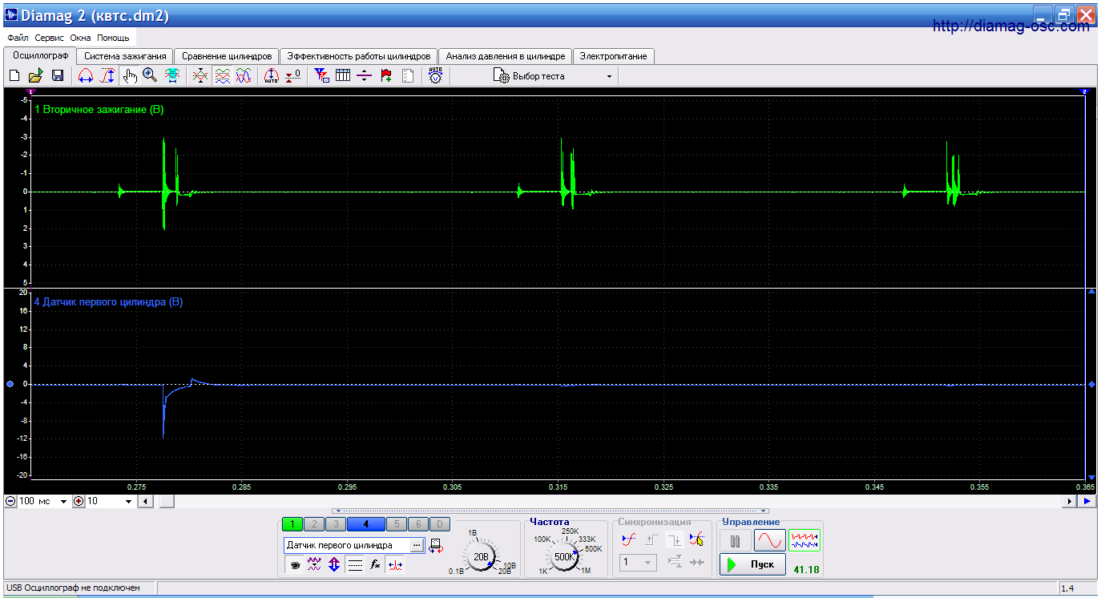Click the Пуск start button
This screenshot has width=1101, height=598.
click(752, 564)
